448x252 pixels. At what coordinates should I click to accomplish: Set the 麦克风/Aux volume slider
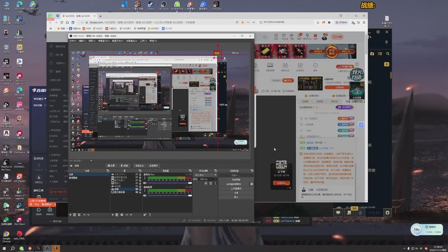point(170,183)
